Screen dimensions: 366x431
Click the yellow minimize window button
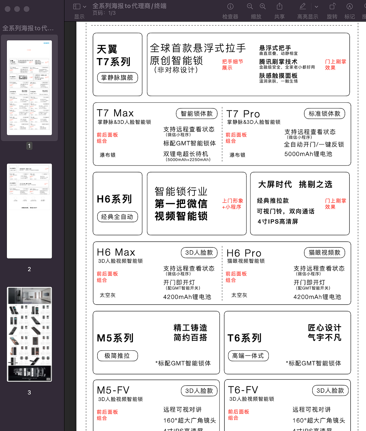[17, 9]
